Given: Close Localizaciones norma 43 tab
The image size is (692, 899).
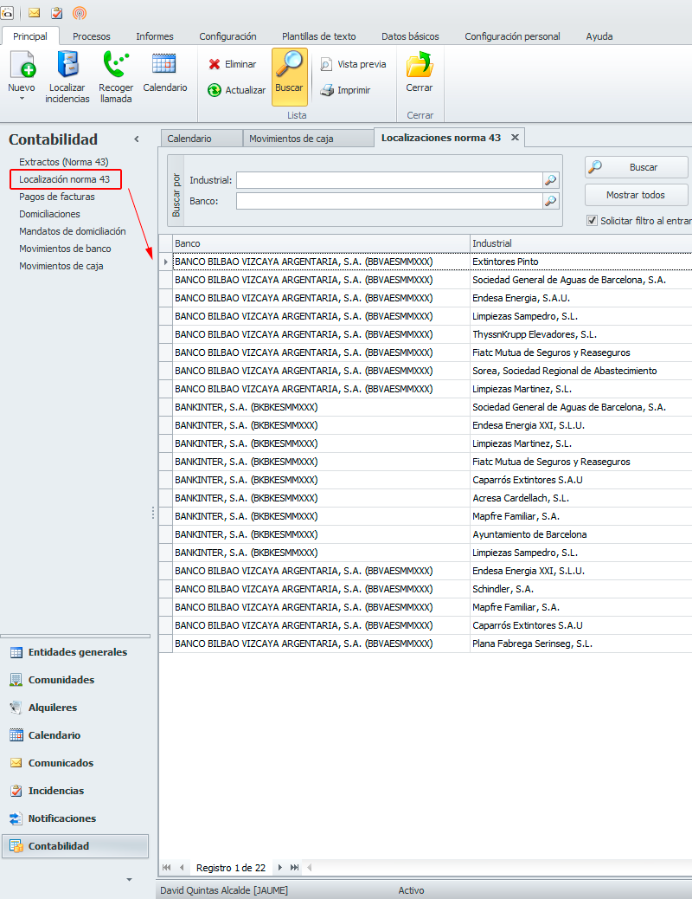Looking at the screenshot, I should (x=515, y=138).
